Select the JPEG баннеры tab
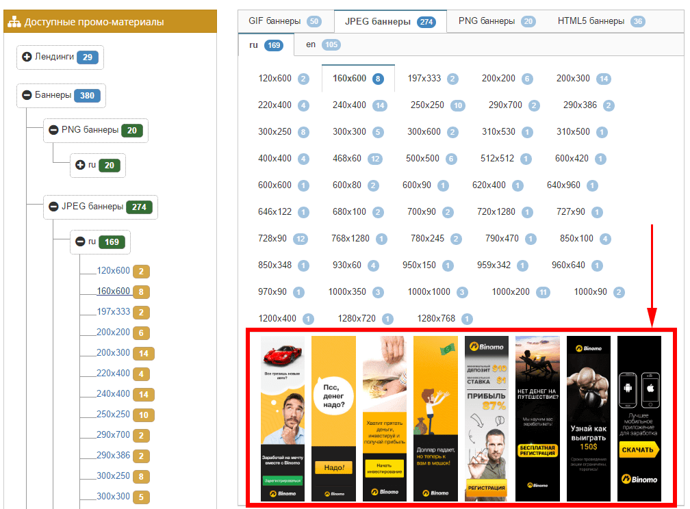 coord(390,22)
